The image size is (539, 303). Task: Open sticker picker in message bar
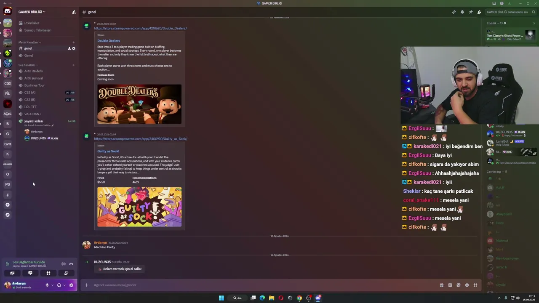pyautogui.click(x=458, y=285)
